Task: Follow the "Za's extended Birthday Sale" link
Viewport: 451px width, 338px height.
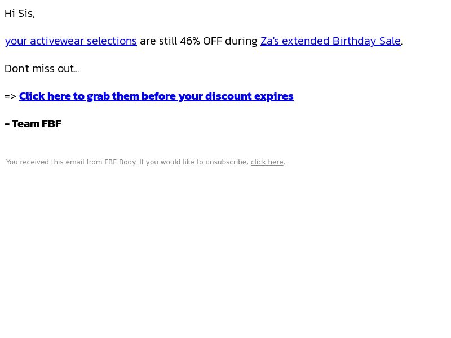Action: (330, 41)
